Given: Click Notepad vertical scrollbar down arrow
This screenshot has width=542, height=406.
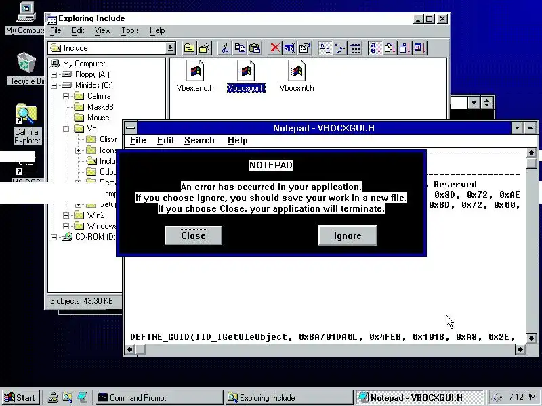Looking at the screenshot, I should coord(531,338).
